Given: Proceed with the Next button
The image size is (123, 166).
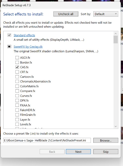Looking at the screenshot, I should [x=78, y=152].
